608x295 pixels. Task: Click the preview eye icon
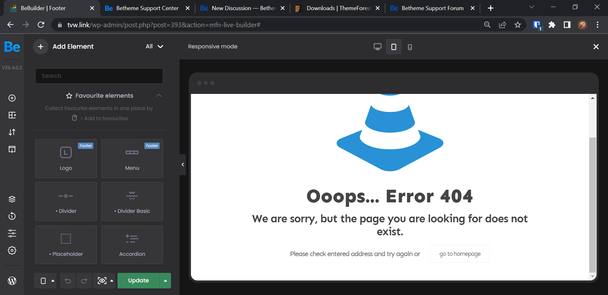(x=102, y=281)
